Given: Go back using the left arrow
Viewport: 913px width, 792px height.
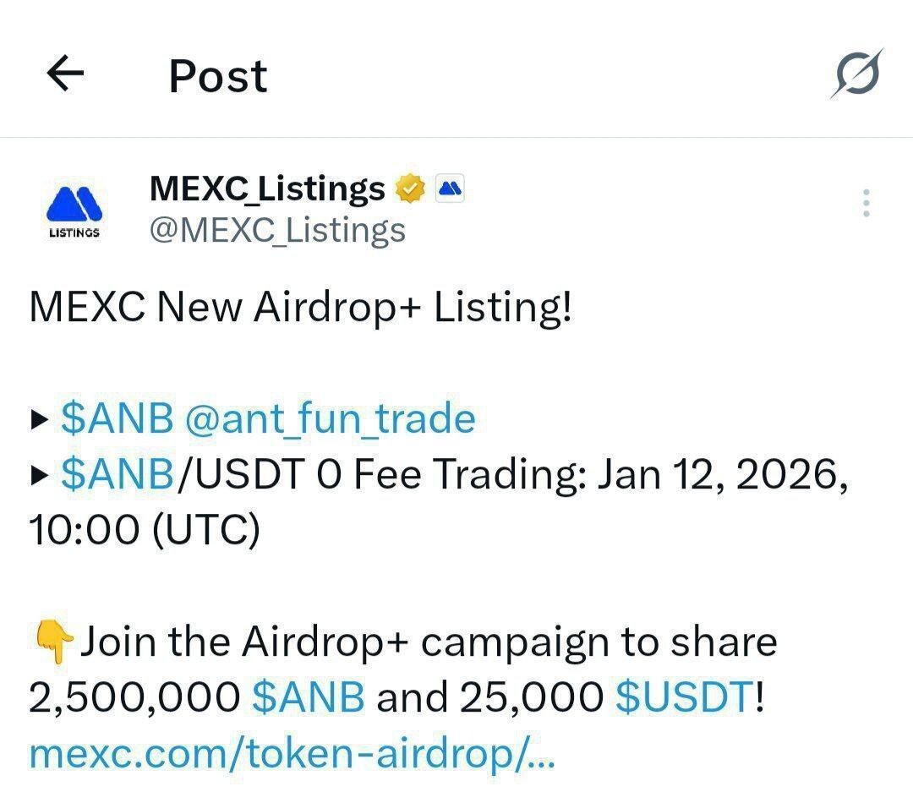Looking at the screenshot, I should point(65,74).
